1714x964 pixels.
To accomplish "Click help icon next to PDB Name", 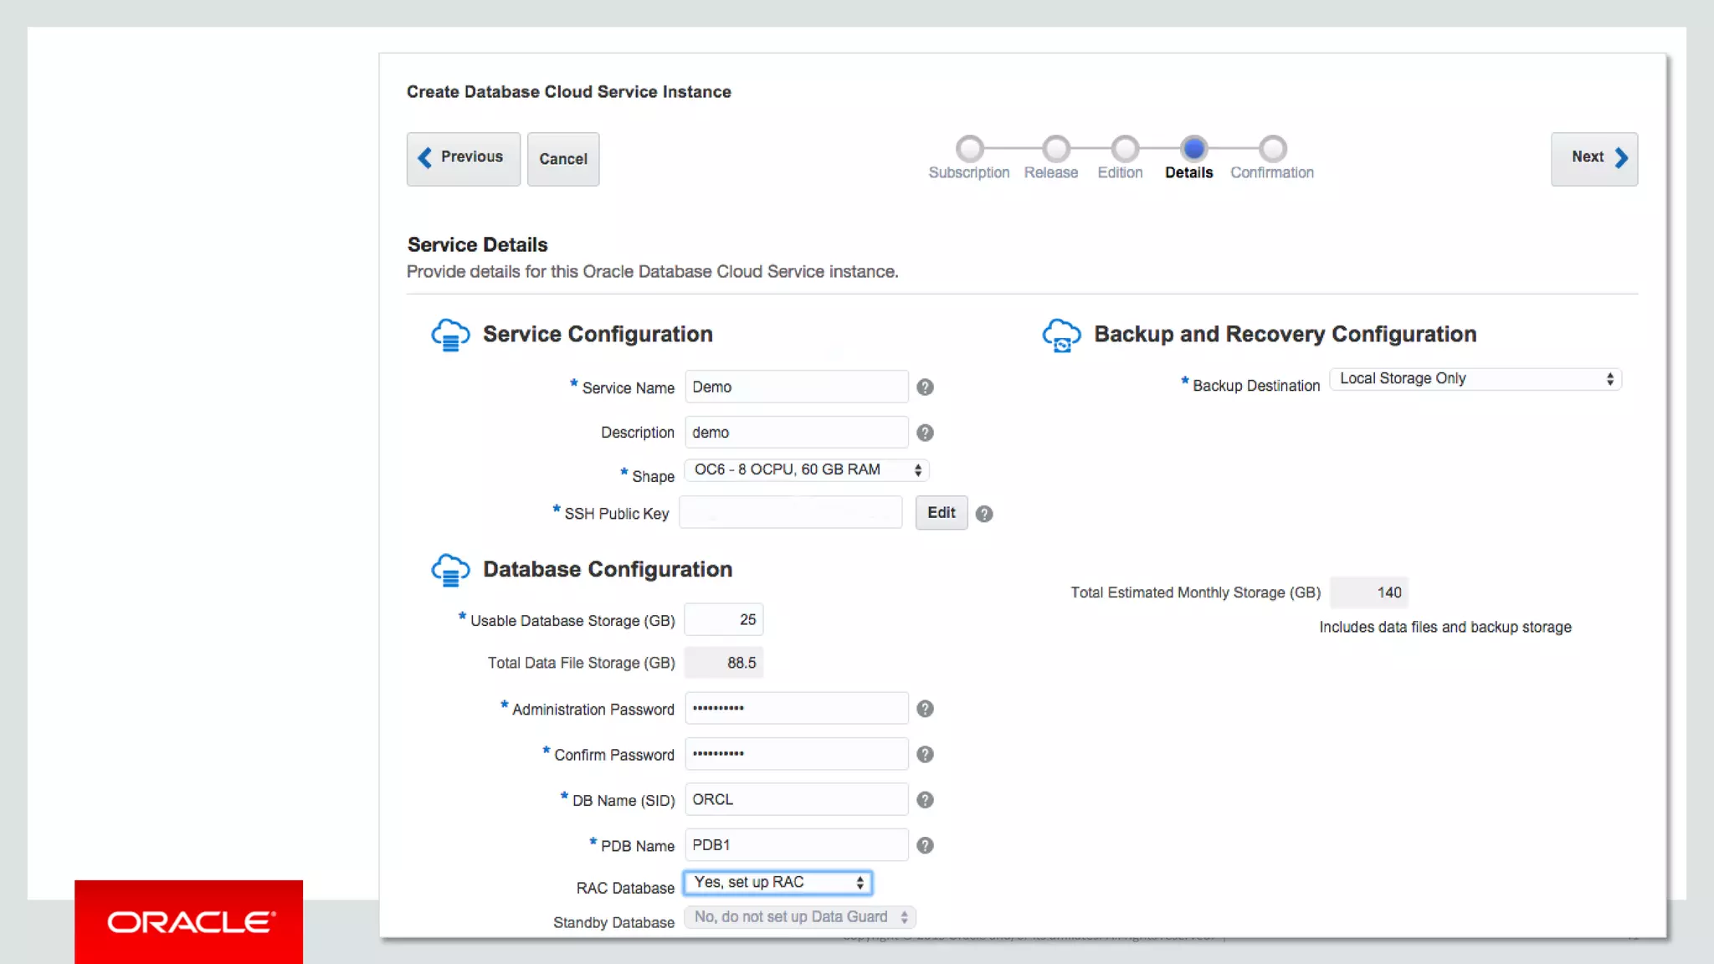I will click(x=925, y=845).
